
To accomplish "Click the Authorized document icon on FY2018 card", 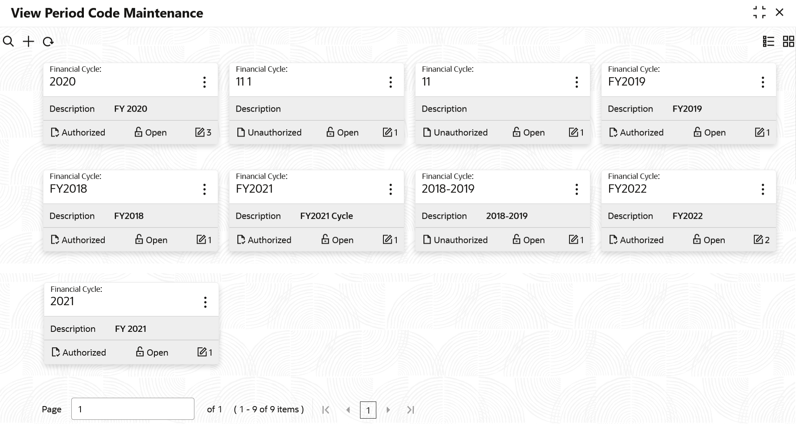I will click(x=55, y=240).
